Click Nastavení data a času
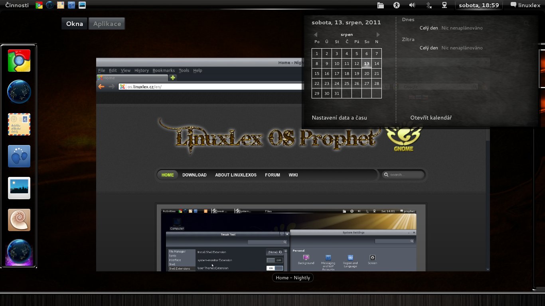545x306 pixels. point(339,118)
